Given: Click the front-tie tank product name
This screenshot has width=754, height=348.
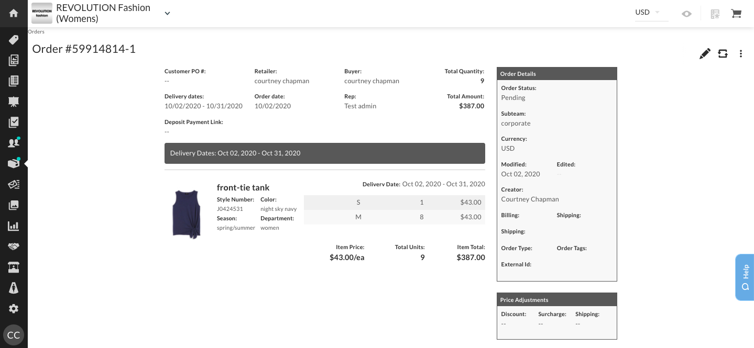Looking at the screenshot, I should (243, 187).
